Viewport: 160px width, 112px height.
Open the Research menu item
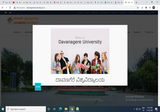[137, 32]
